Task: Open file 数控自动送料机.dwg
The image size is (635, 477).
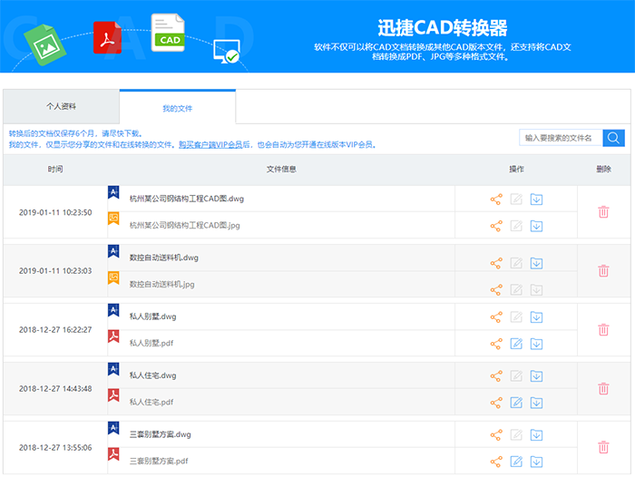Action: (x=164, y=258)
